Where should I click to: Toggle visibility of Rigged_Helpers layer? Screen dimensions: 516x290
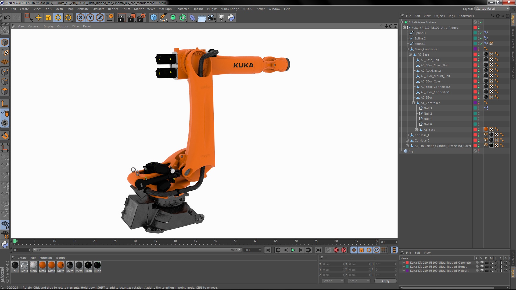(482, 271)
